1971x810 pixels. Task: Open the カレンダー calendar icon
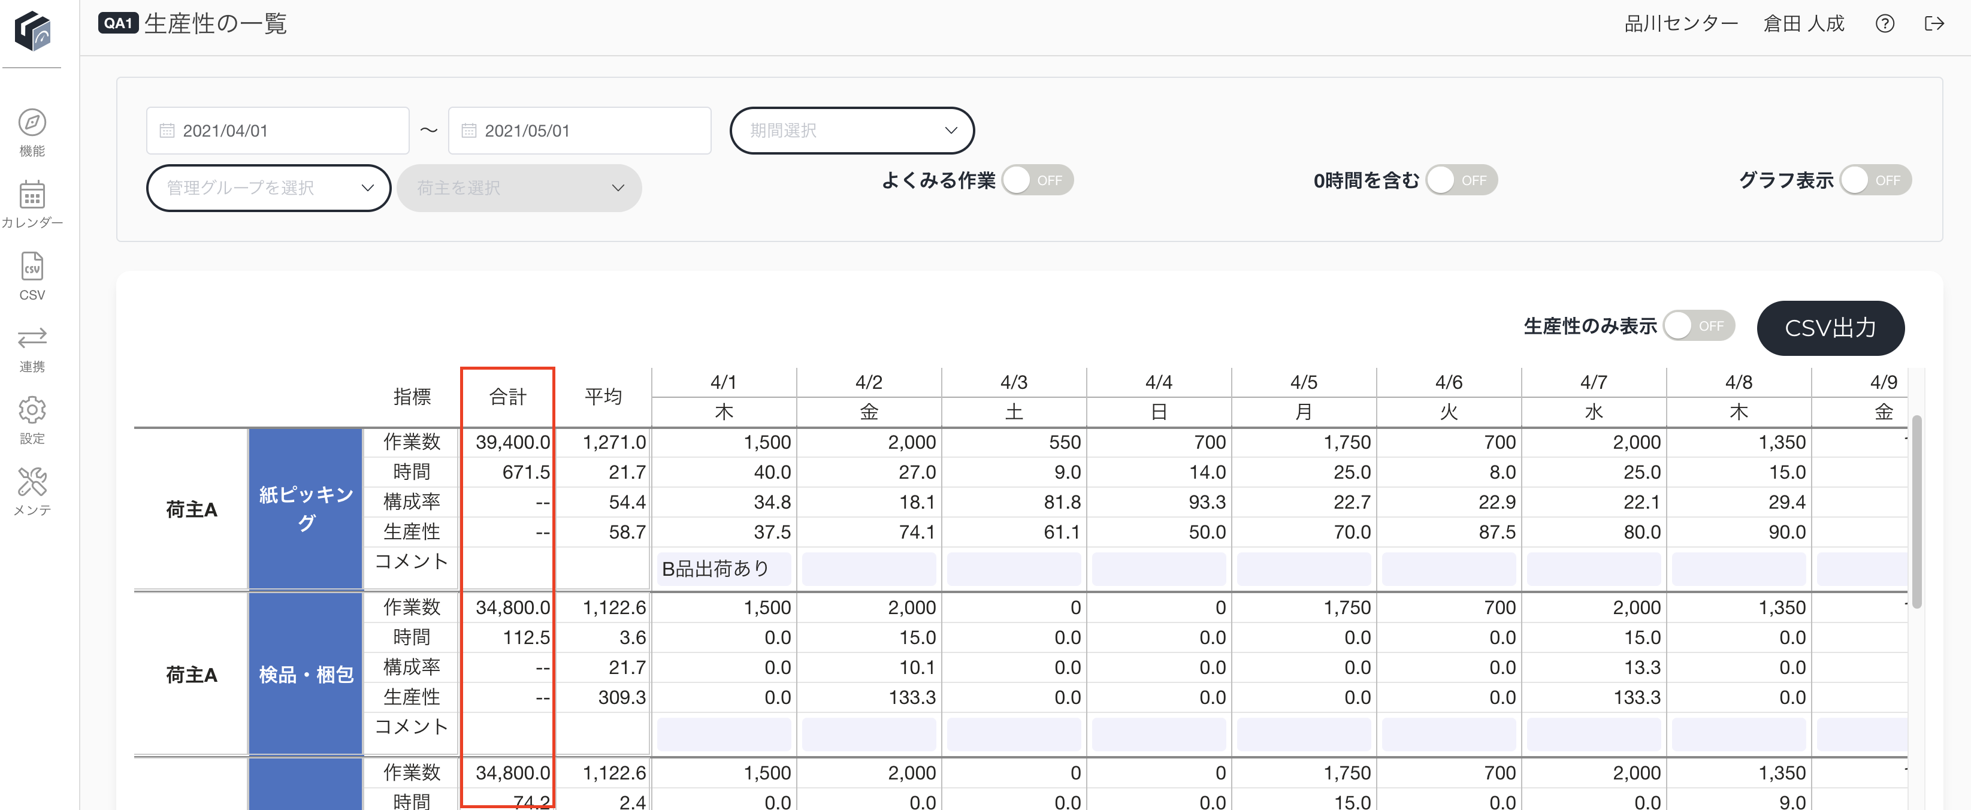32,194
